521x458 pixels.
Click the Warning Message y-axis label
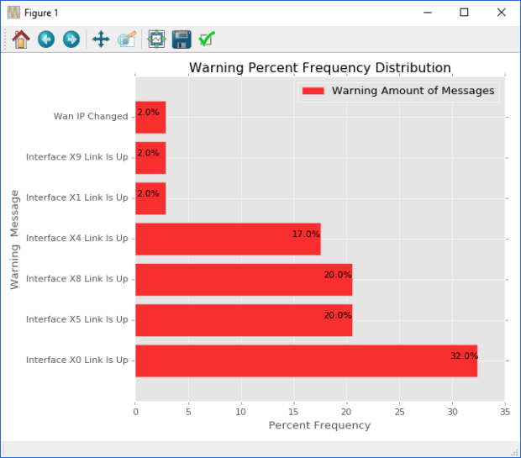tap(14, 240)
